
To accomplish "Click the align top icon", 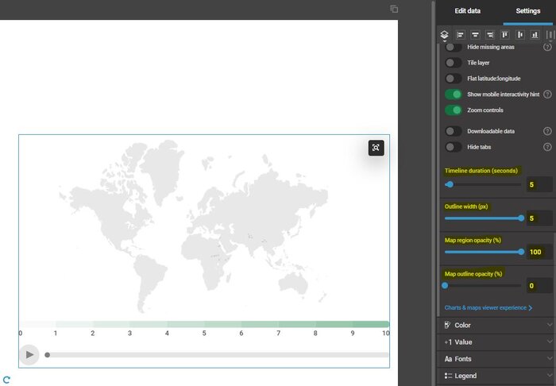I will 505,35.
